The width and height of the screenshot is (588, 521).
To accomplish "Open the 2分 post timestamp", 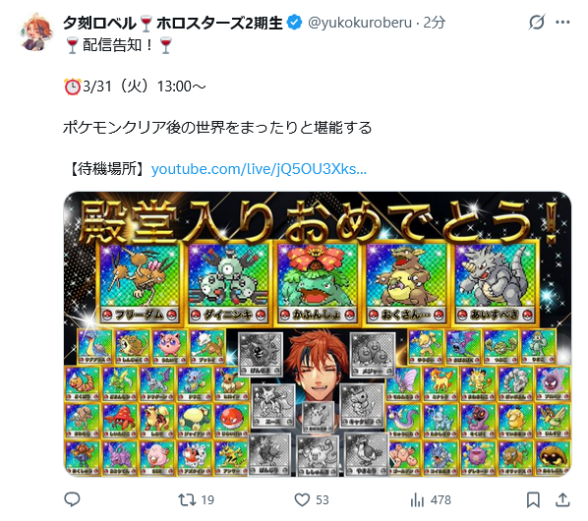I will (435, 23).
